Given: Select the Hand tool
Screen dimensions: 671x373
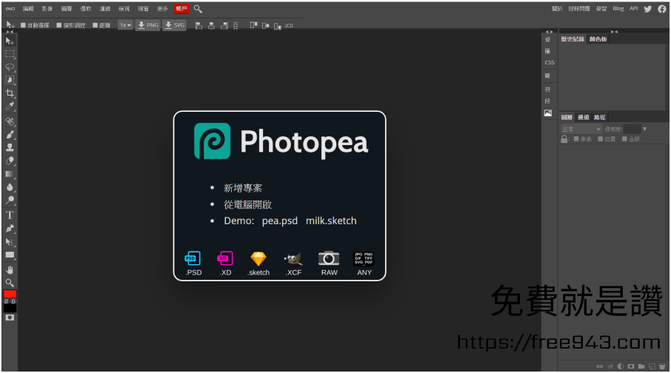Looking at the screenshot, I should 10,270.
